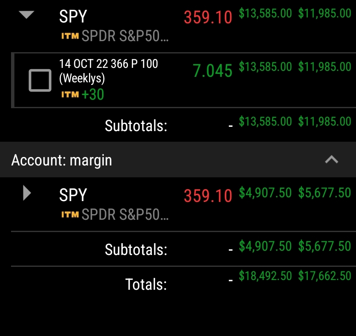The width and height of the screenshot is (356, 336).
Task: Collapse the Account: margin section chevron
Action: tap(331, 160)
